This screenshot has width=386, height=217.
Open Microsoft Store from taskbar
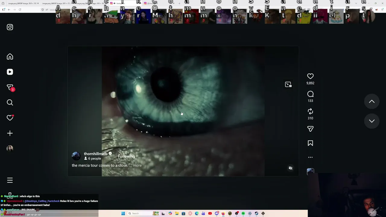tap(183, 213)
